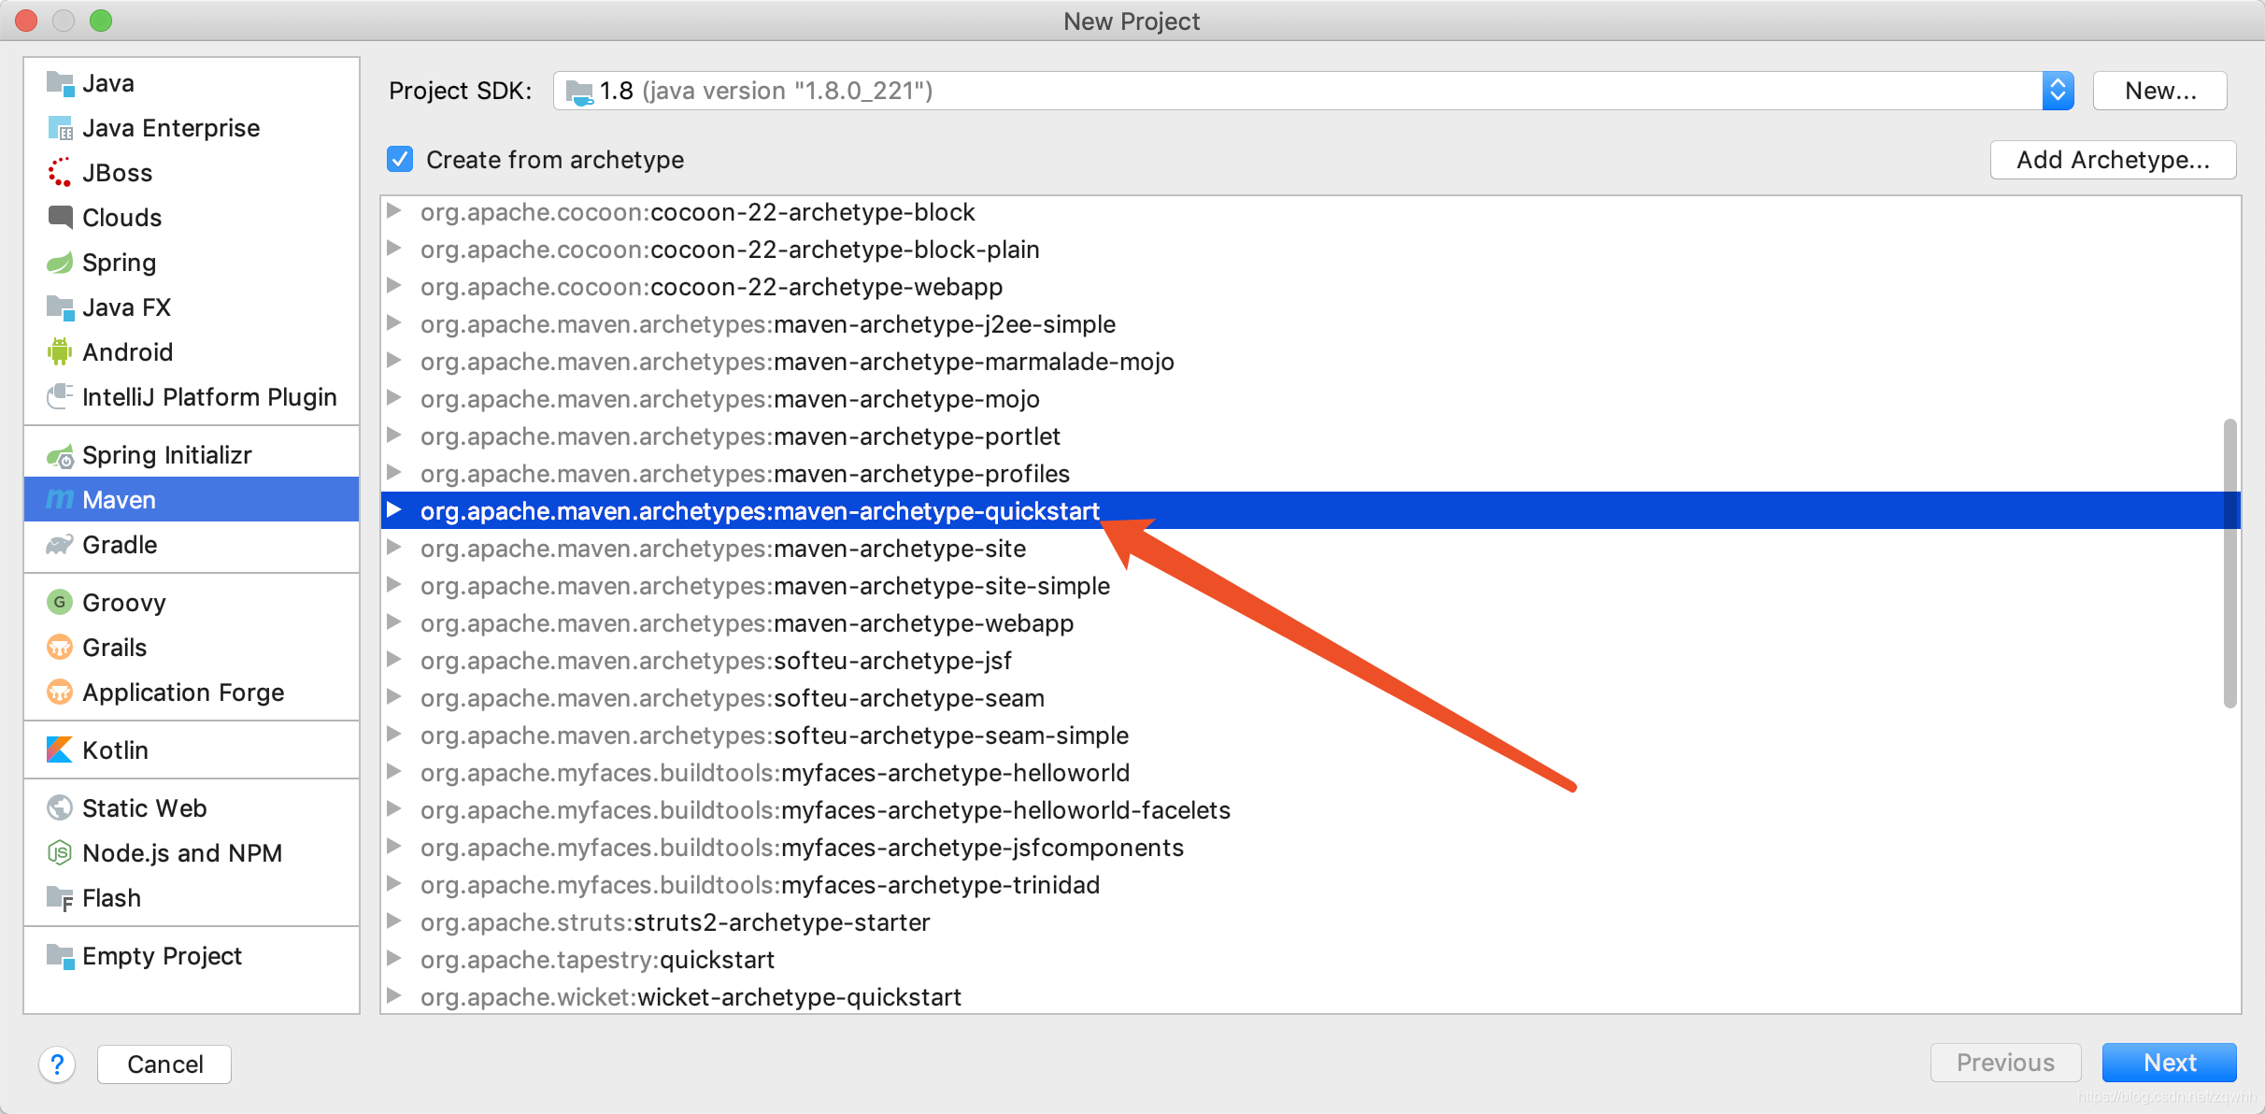Click the Spring Initializr icon
Viewport: 2265px width, 1114px height.
point(59,455)
